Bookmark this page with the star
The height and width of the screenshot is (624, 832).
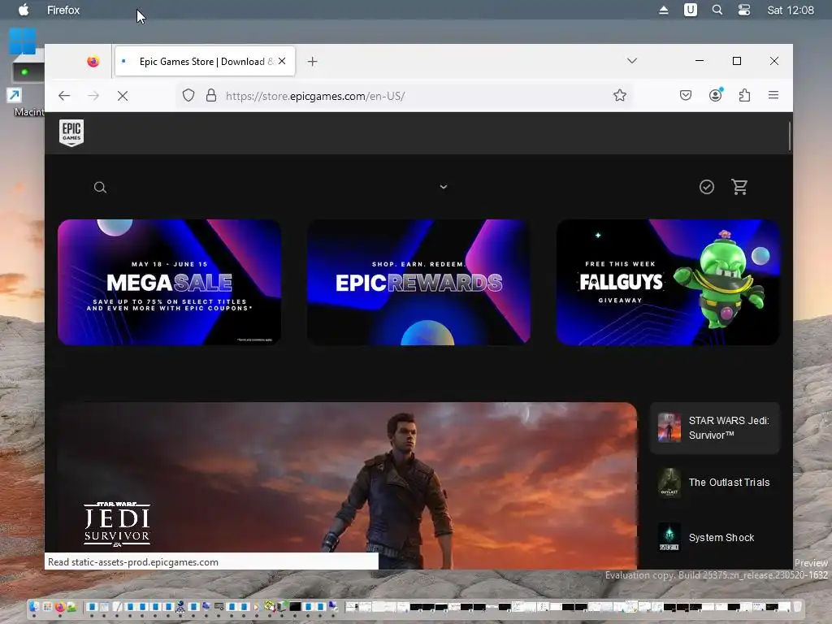(620, 96)
